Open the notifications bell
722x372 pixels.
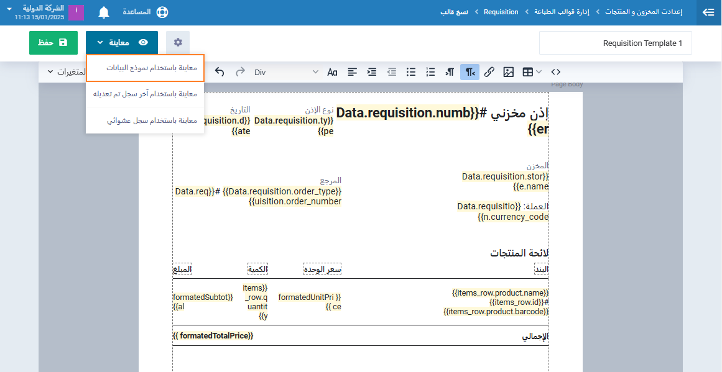104,12
